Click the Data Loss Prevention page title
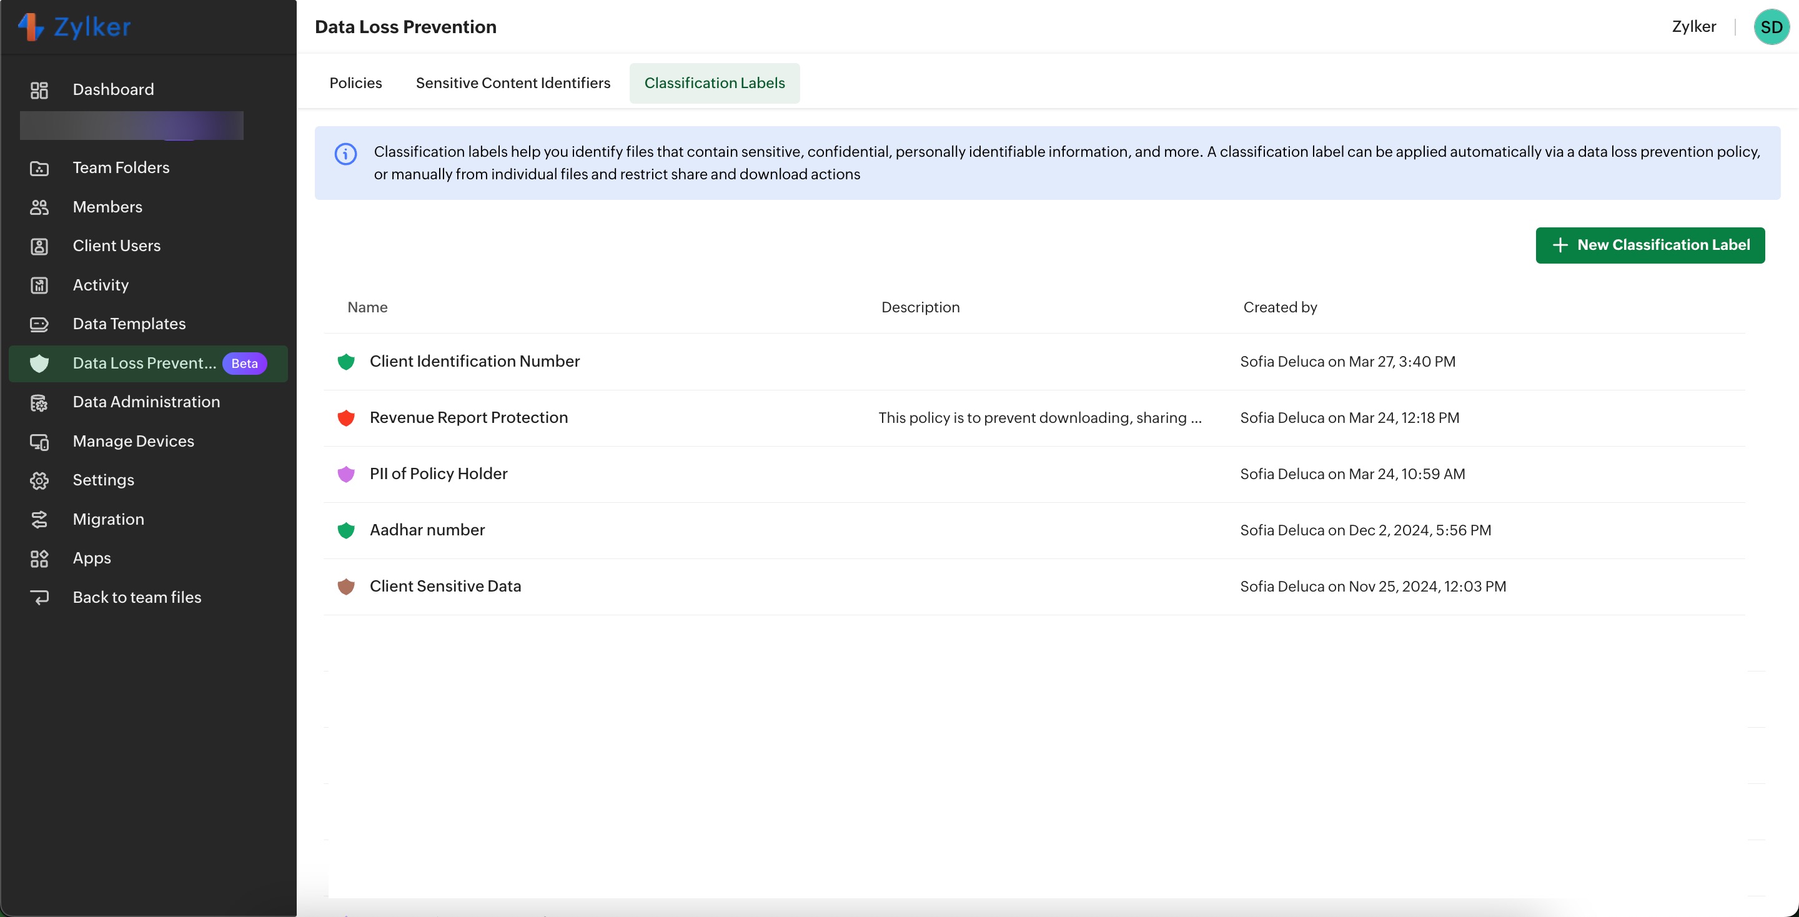Image resolution: width=1799 pixels, height=917 pixels. (x=406, y=26)
